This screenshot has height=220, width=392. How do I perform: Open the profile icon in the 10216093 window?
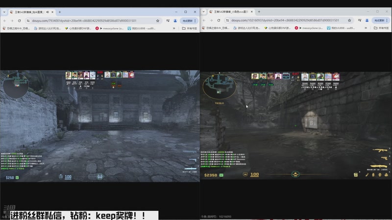pos(367,20)
